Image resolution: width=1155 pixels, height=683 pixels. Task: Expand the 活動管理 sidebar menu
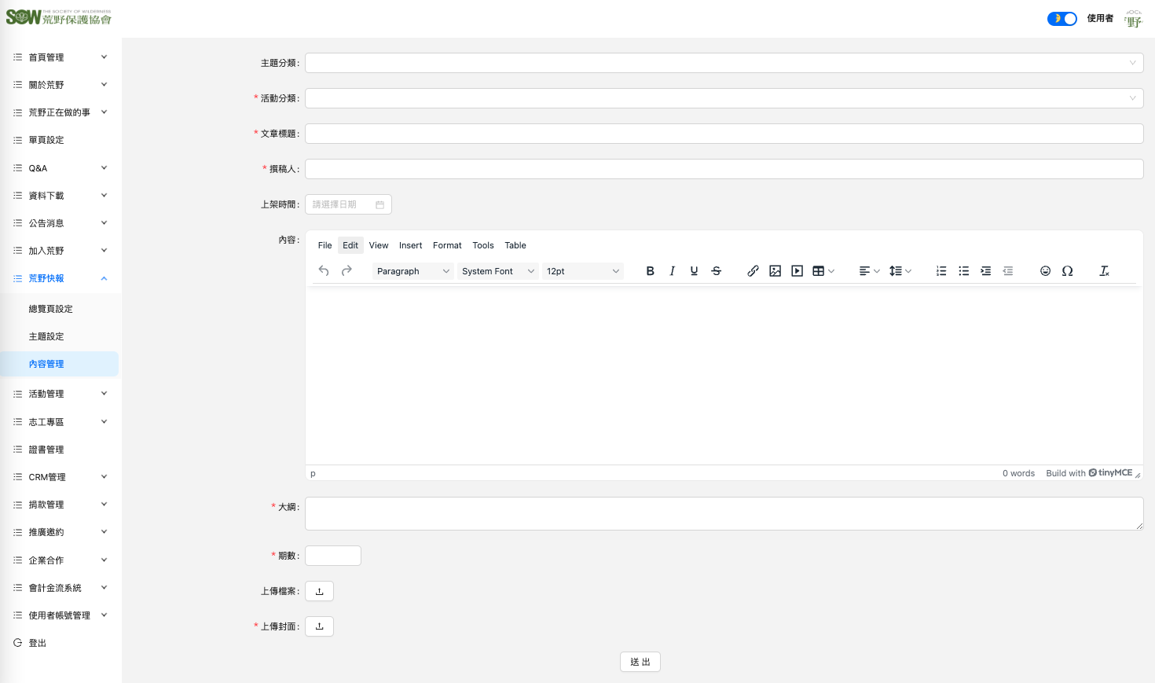pyautogui.click(x=60, y=394)
